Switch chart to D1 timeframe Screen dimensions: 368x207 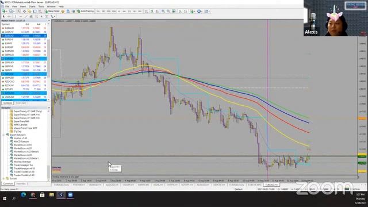[129, 11]
